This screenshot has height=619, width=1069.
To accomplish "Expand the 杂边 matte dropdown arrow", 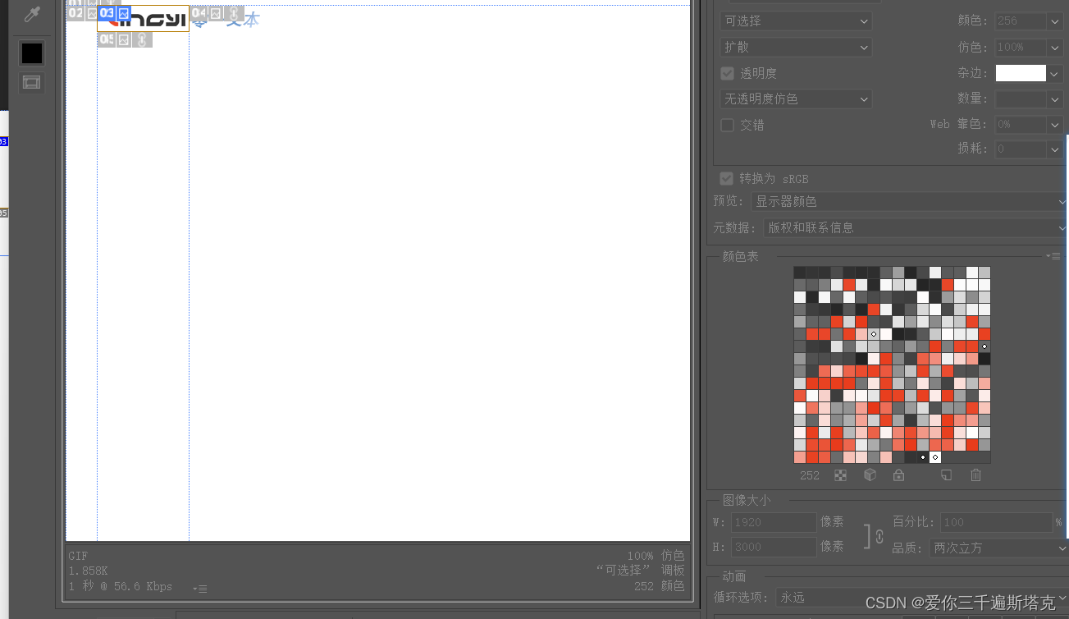I will pyautogui.click(x=1055, y=73).
